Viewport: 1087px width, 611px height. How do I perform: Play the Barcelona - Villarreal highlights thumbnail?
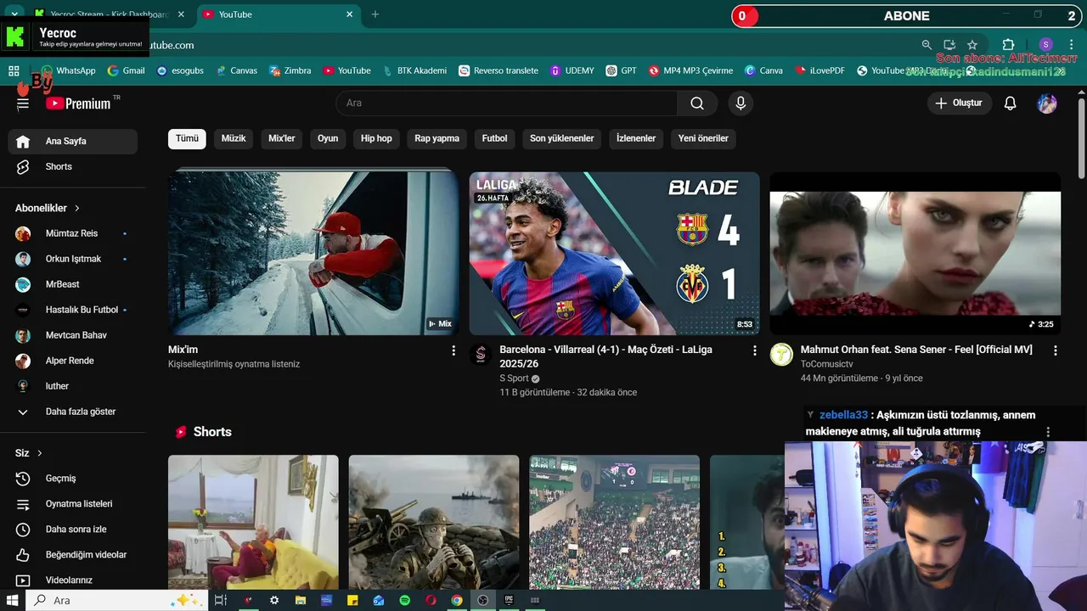coord(615,254)
